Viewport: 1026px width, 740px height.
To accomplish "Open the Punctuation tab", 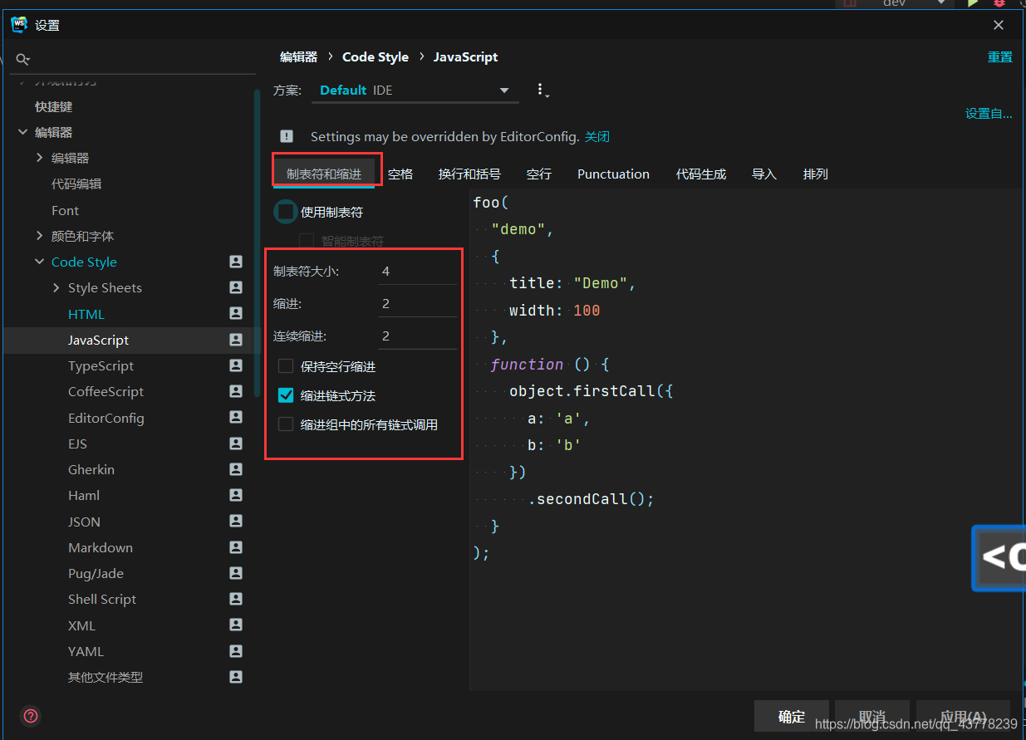I will [613, 174].
